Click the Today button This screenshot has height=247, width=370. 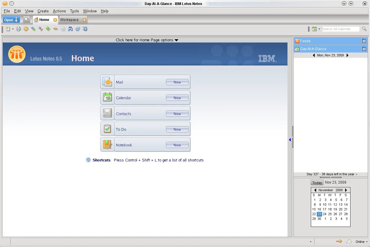coord(317,183)
